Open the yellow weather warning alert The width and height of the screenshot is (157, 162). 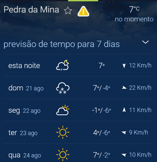coord(83,11)
